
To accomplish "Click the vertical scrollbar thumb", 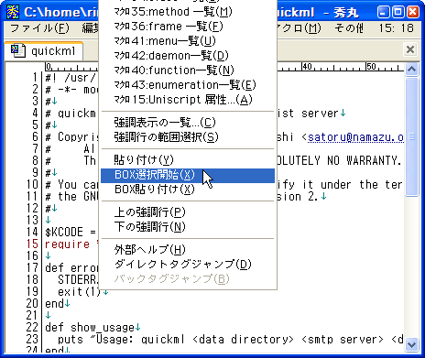I will tap(411, 136).
